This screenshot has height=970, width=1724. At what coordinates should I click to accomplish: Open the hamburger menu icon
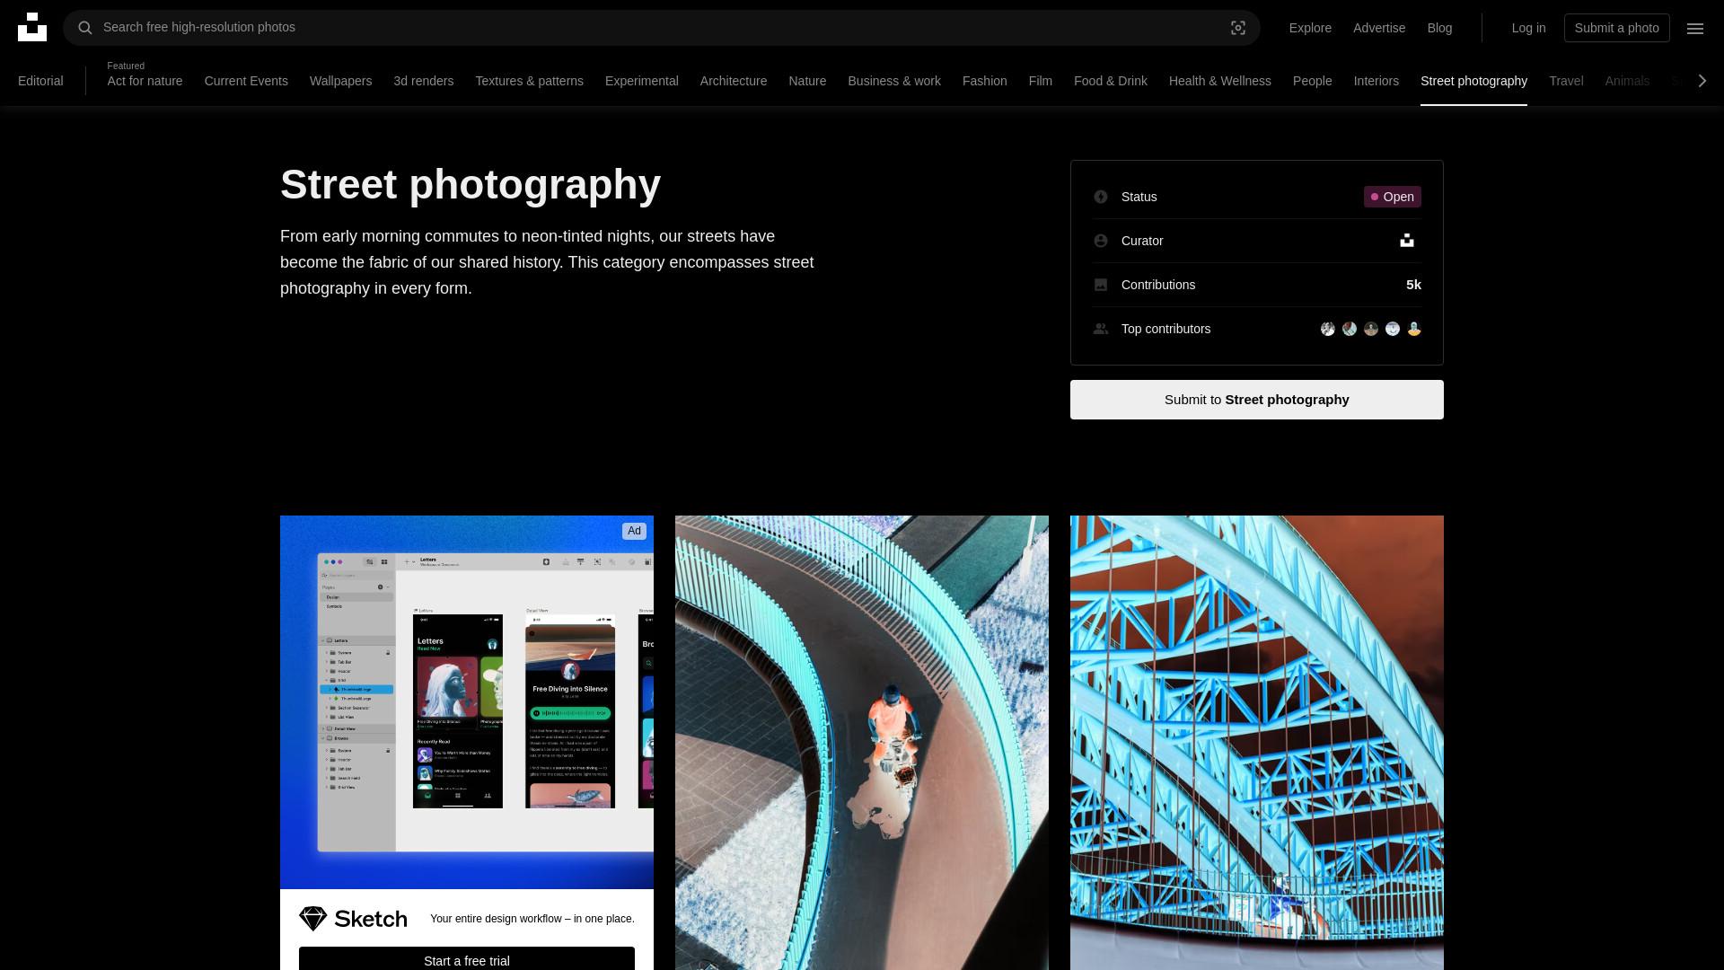(1695, 28)
